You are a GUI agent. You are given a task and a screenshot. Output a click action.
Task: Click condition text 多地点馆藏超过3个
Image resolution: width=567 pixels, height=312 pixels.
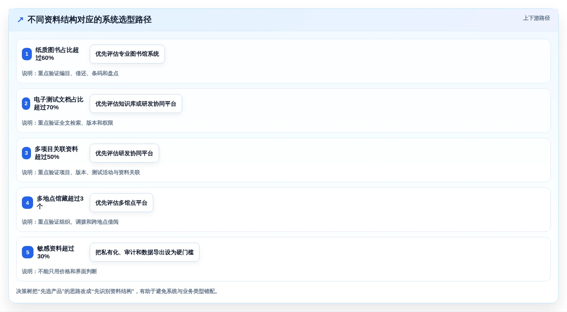click(60, 203)
